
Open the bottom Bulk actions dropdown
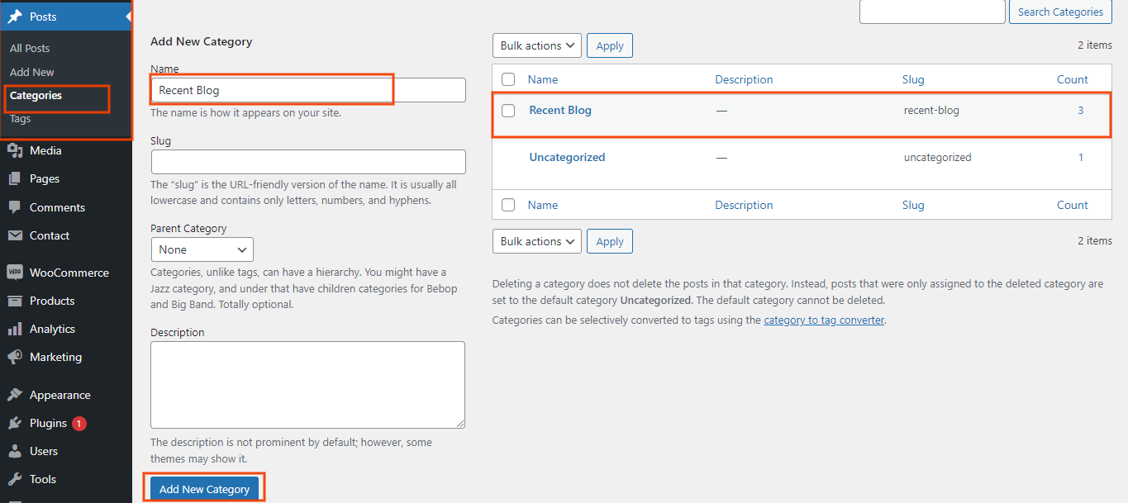537,242
